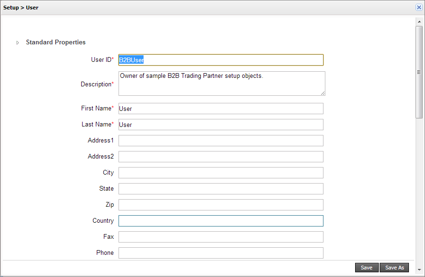Click the Country input field
The image size is (425, 277).
click(x=221, y=221)
